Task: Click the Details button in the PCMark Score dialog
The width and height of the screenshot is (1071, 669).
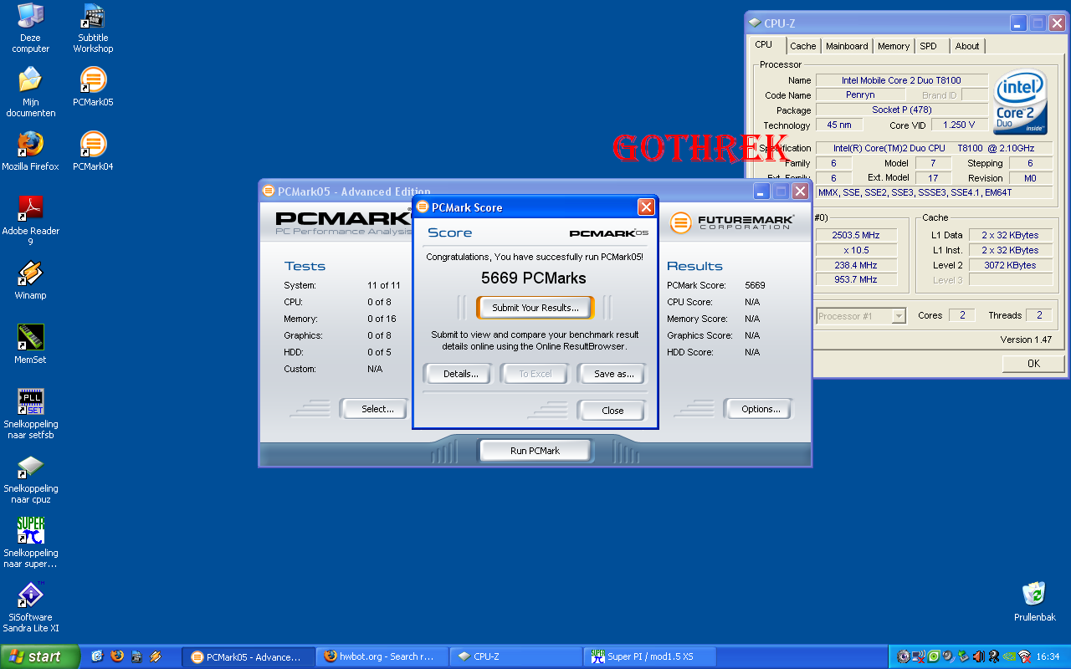Action: click(x=460, y=374)
